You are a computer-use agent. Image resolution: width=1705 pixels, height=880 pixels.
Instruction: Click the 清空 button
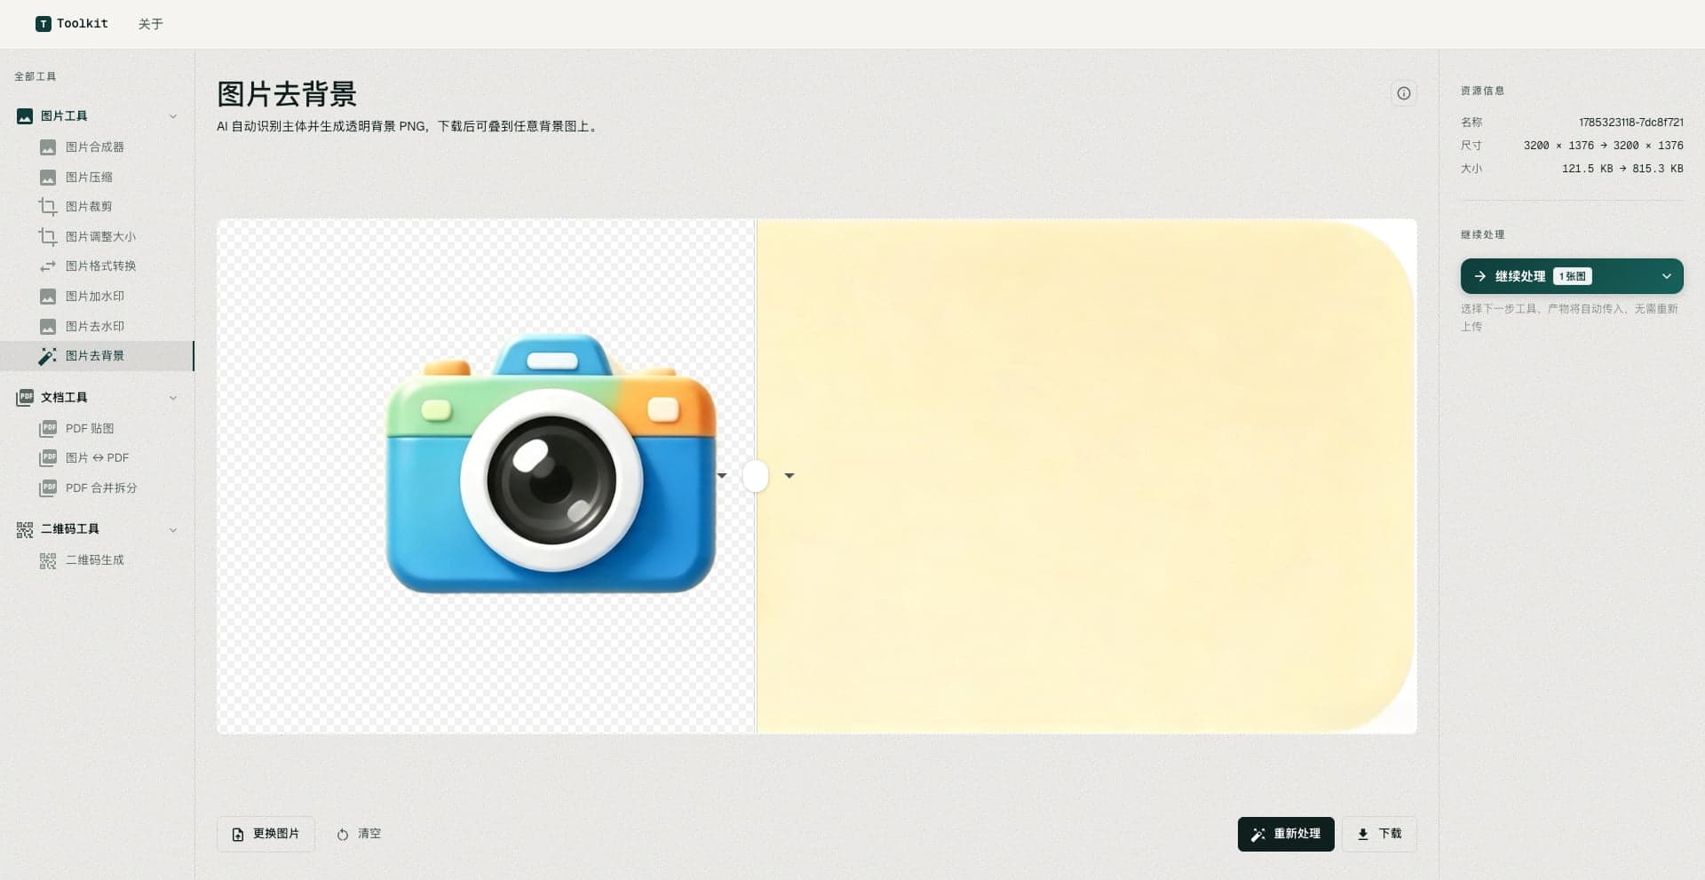(x=359, y=834)
